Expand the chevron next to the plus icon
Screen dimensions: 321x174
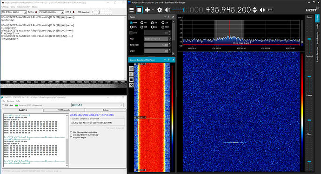click(153, 10)
